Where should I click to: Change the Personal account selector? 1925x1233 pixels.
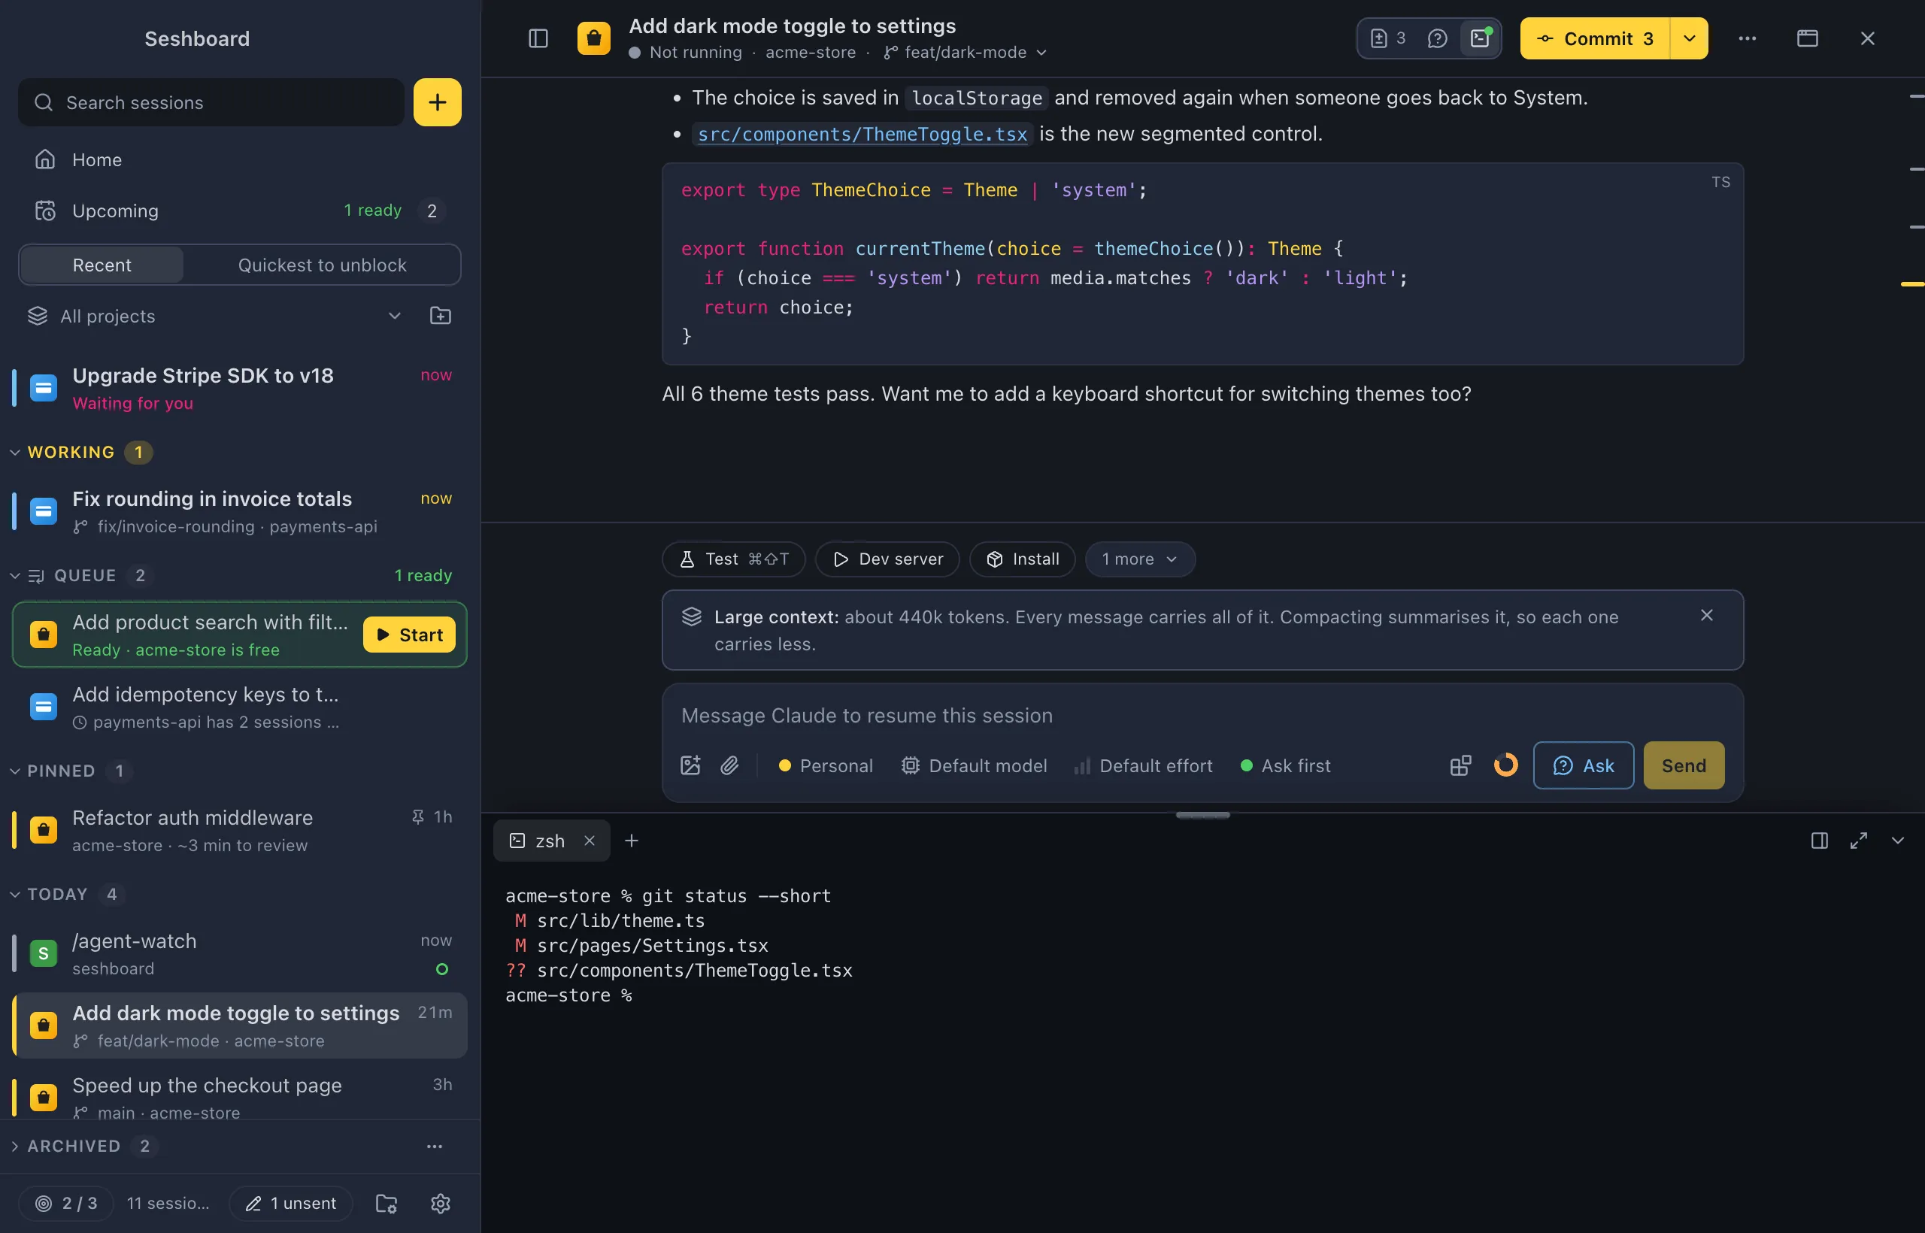(x=826, y=765)
